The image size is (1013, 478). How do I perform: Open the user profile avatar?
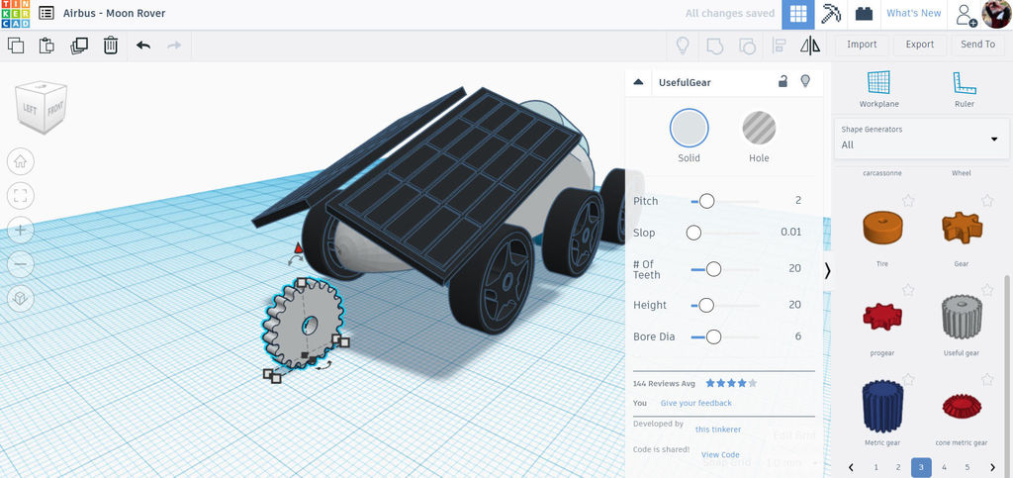[x=996, y=14]
